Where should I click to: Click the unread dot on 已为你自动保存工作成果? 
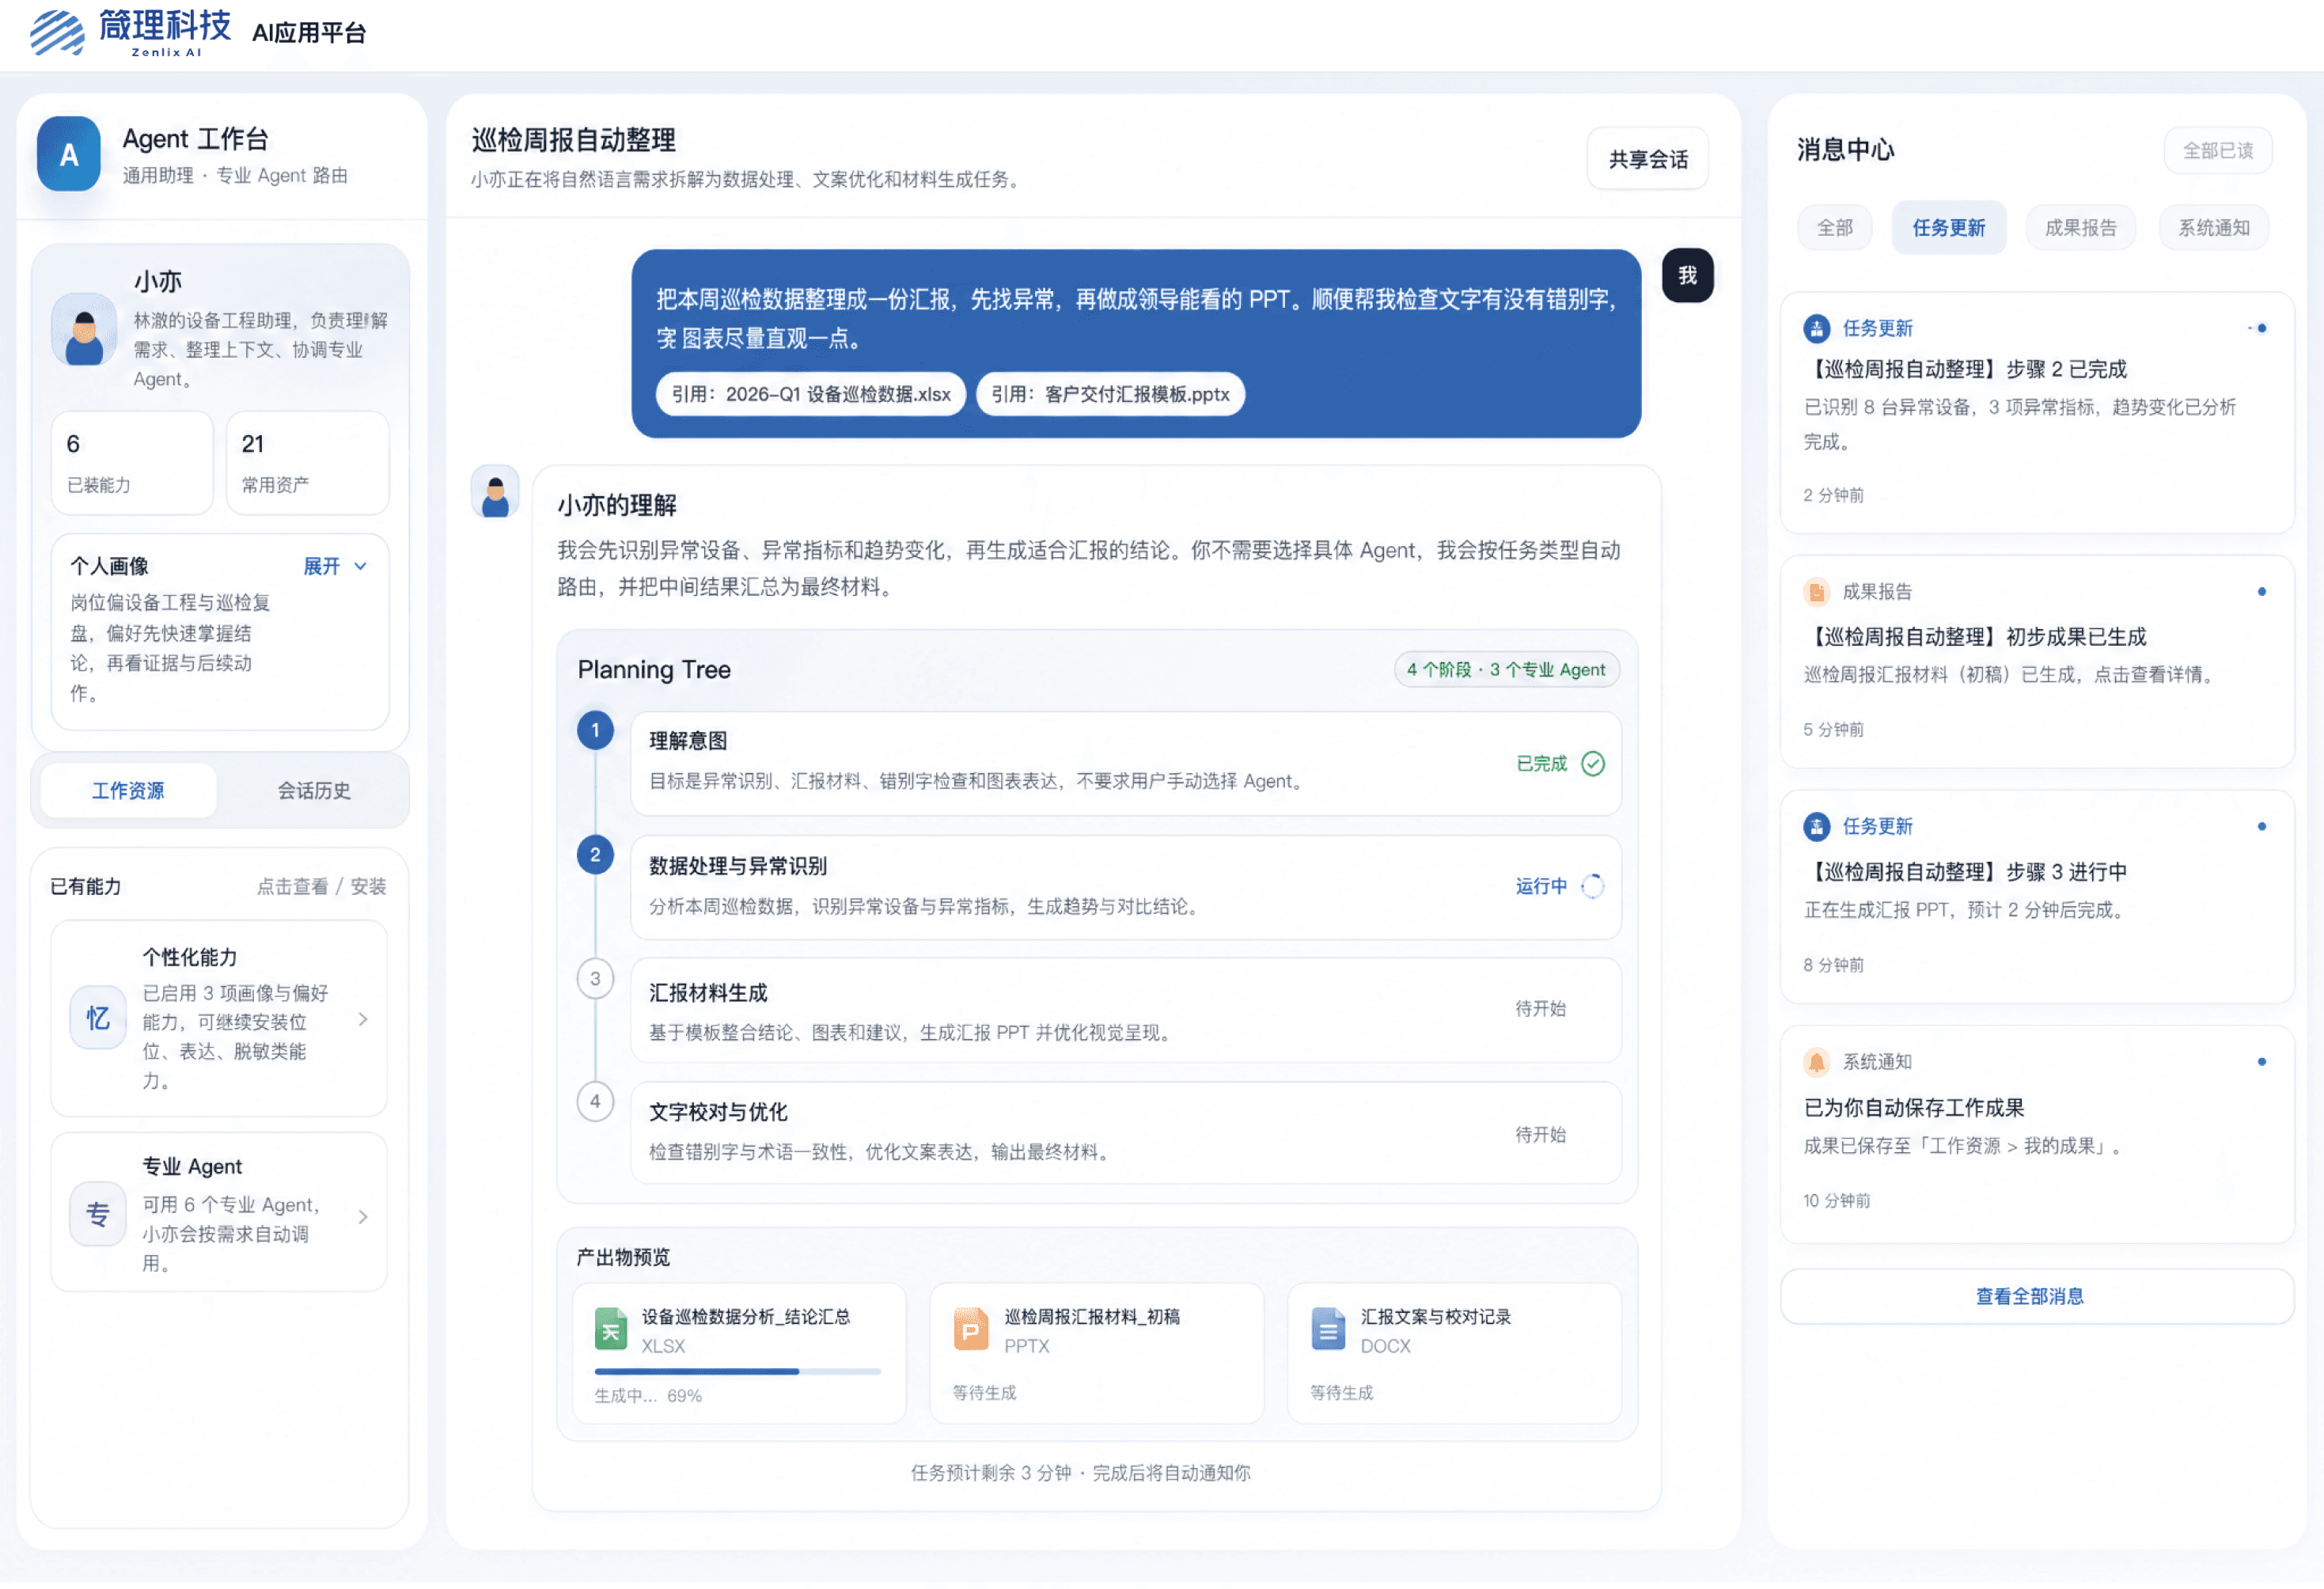tap(2261, 1063)
